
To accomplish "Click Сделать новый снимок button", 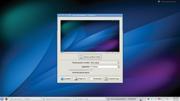I will point(90,57).
